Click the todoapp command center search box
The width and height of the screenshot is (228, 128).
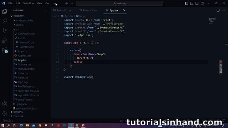[120, 3]
